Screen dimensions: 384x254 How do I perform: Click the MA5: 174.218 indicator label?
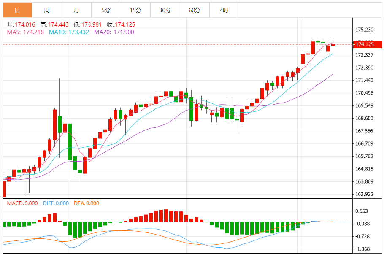tap(25, 32)
